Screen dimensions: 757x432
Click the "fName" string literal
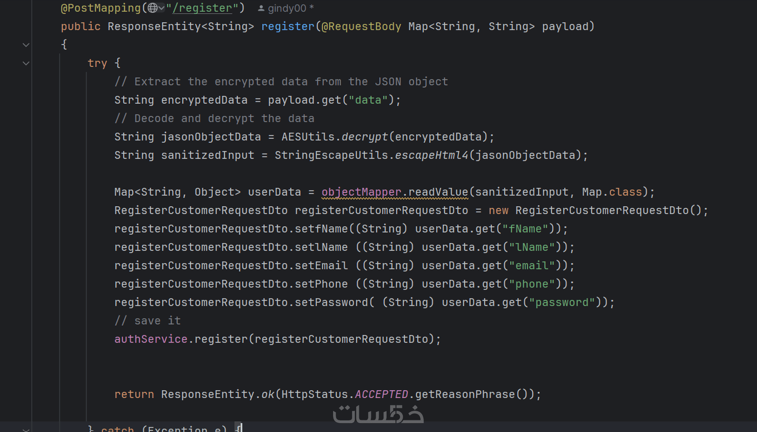click(x=525, y=229)
